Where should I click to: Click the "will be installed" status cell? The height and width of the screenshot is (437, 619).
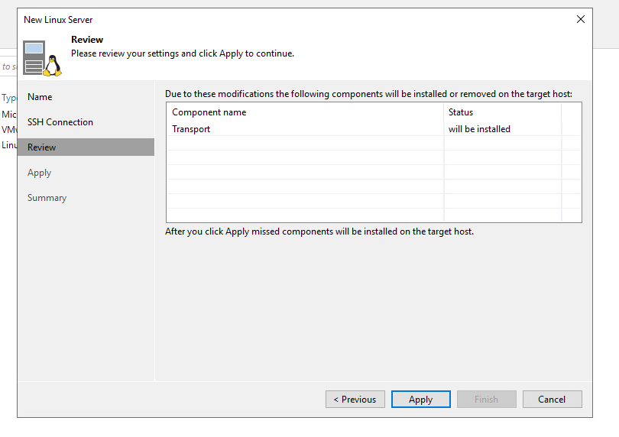tap(480, 129)
